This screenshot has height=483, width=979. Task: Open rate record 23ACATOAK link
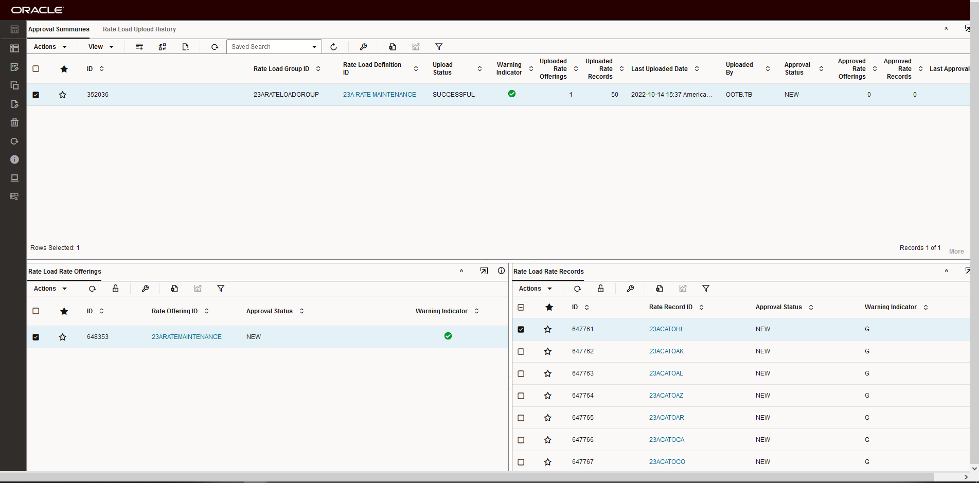tap(667, 351)
